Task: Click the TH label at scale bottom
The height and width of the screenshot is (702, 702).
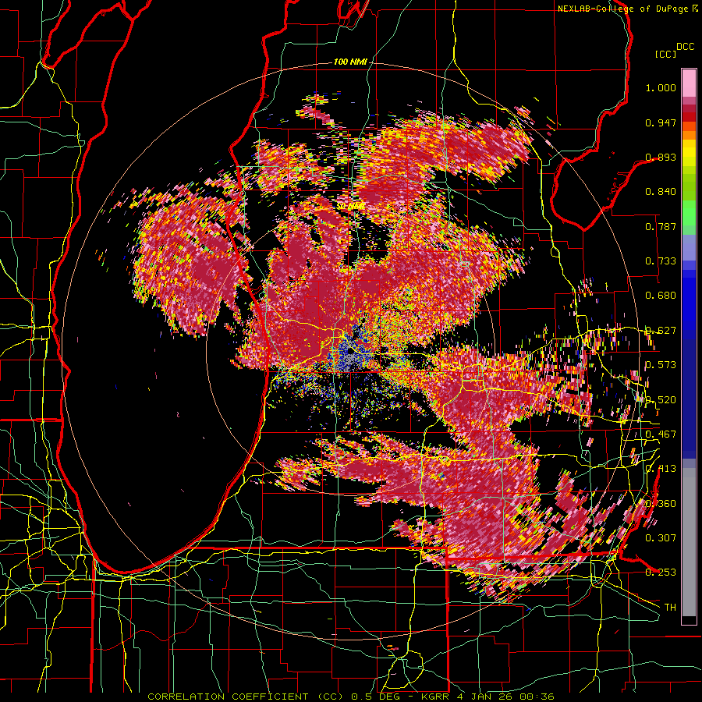Action: pos(670,607)
